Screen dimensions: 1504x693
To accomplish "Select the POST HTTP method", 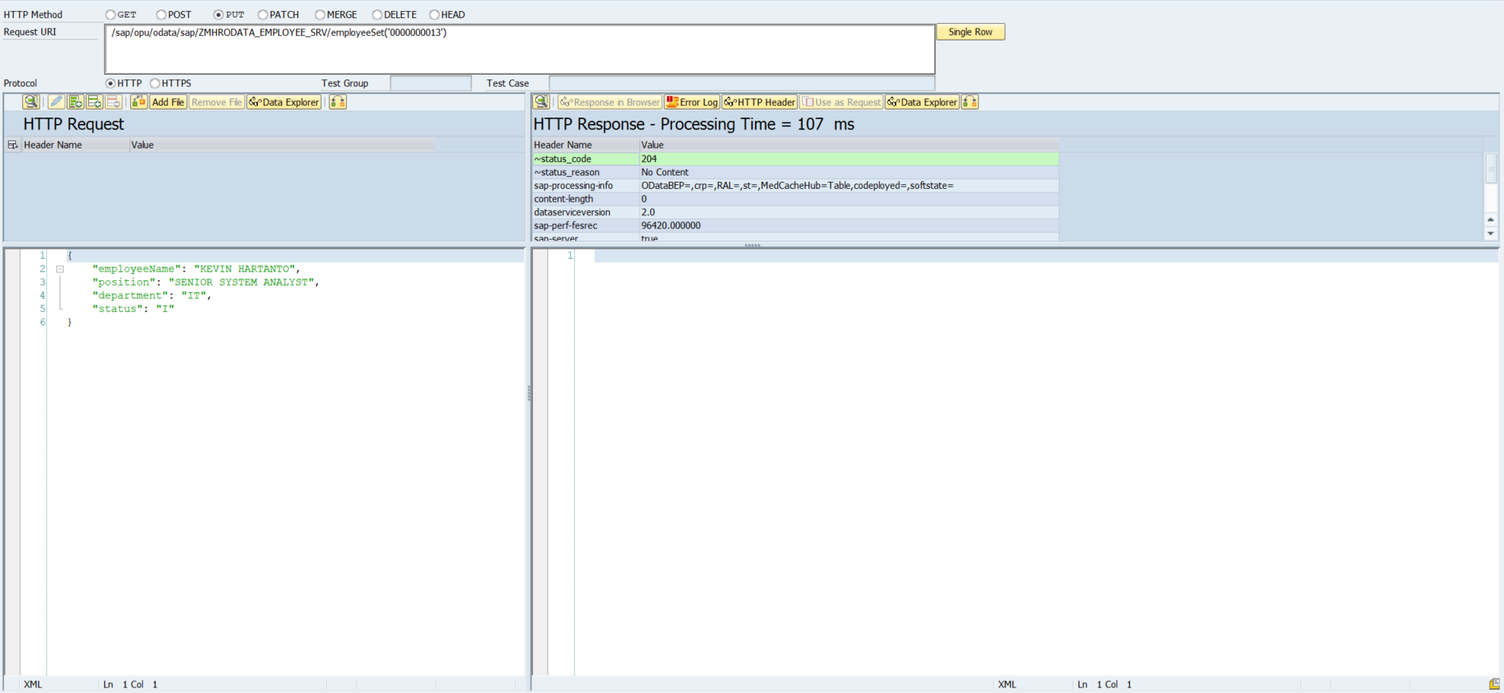I will (x=161, y=14).
